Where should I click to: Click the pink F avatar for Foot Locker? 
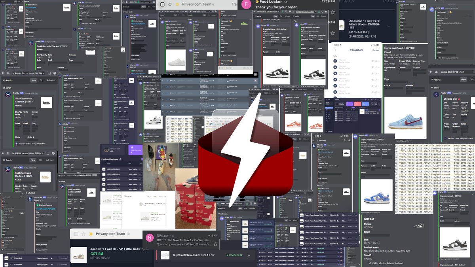point(247,5)
